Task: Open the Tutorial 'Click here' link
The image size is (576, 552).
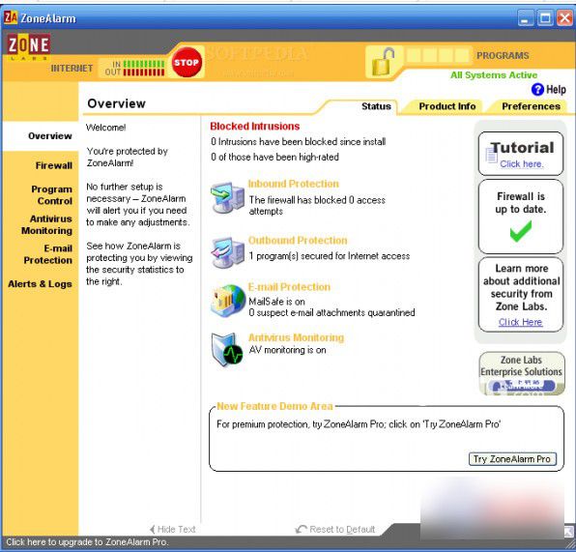Action: tap(521, 164)
